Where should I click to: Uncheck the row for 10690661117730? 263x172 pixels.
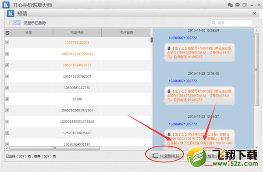[7, 88]
